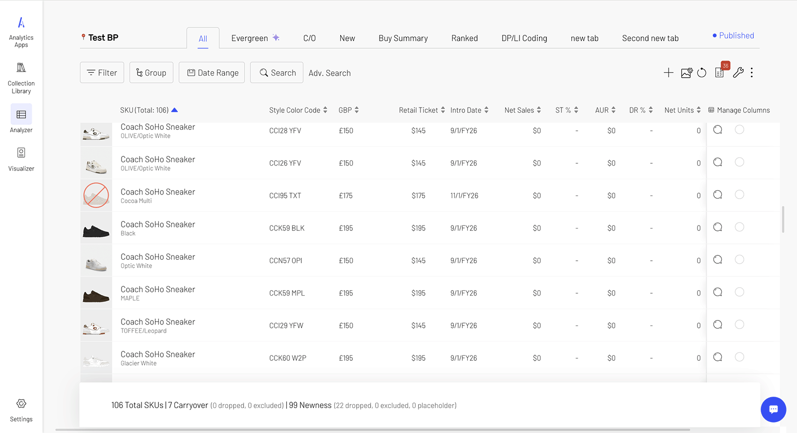Viewport: 797px width, 433px height.
Task: Open comment bubble for CCK59 MPL row
Action: 718,292
